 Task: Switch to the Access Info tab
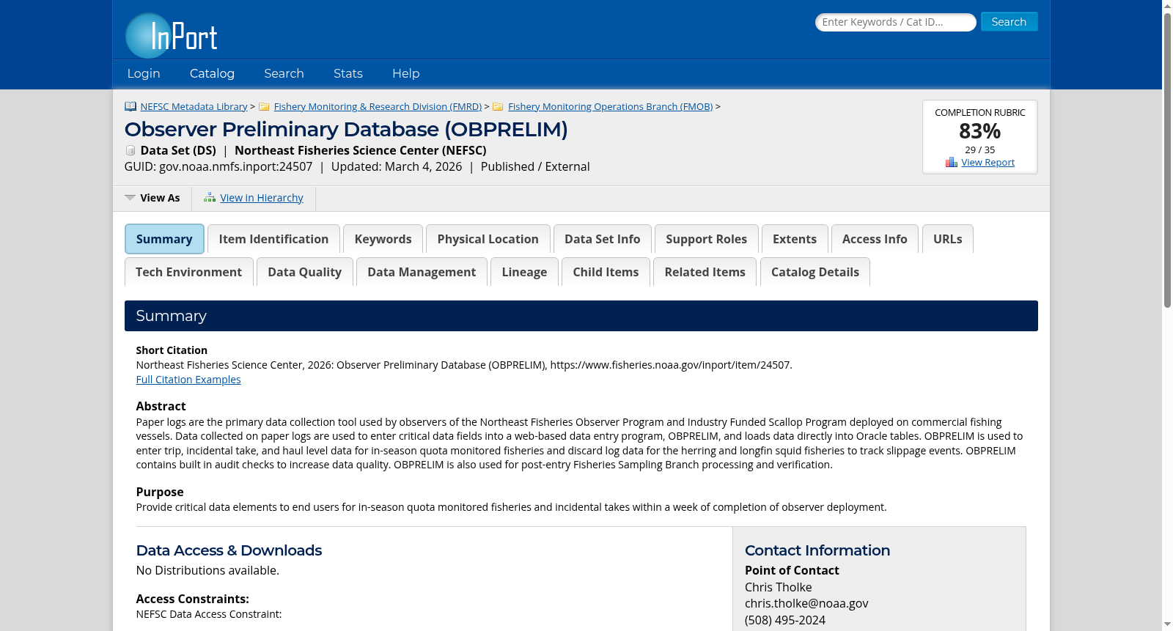875,239
